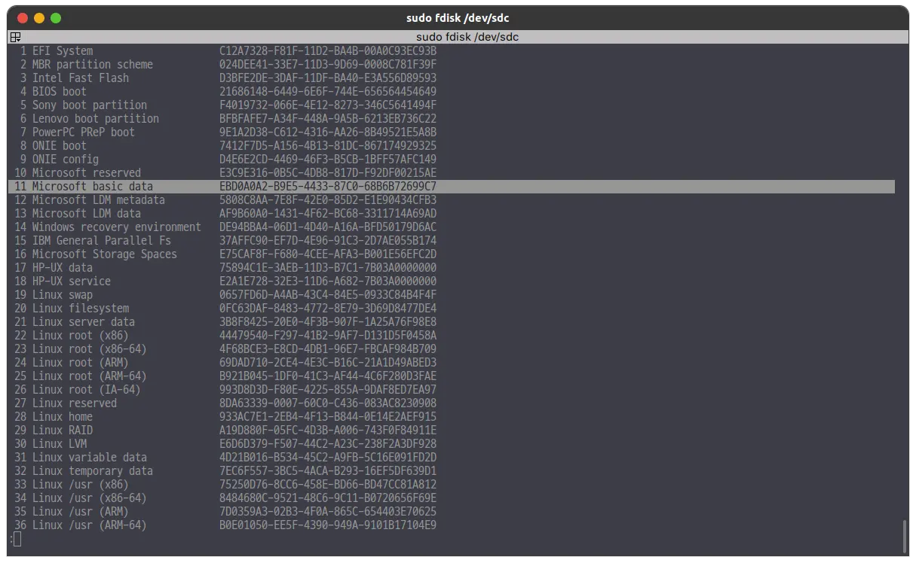This screenshot has width=916, height=563.
Task: Click 'Microsoft reserved' entry
Action: (x=87, y=173)
